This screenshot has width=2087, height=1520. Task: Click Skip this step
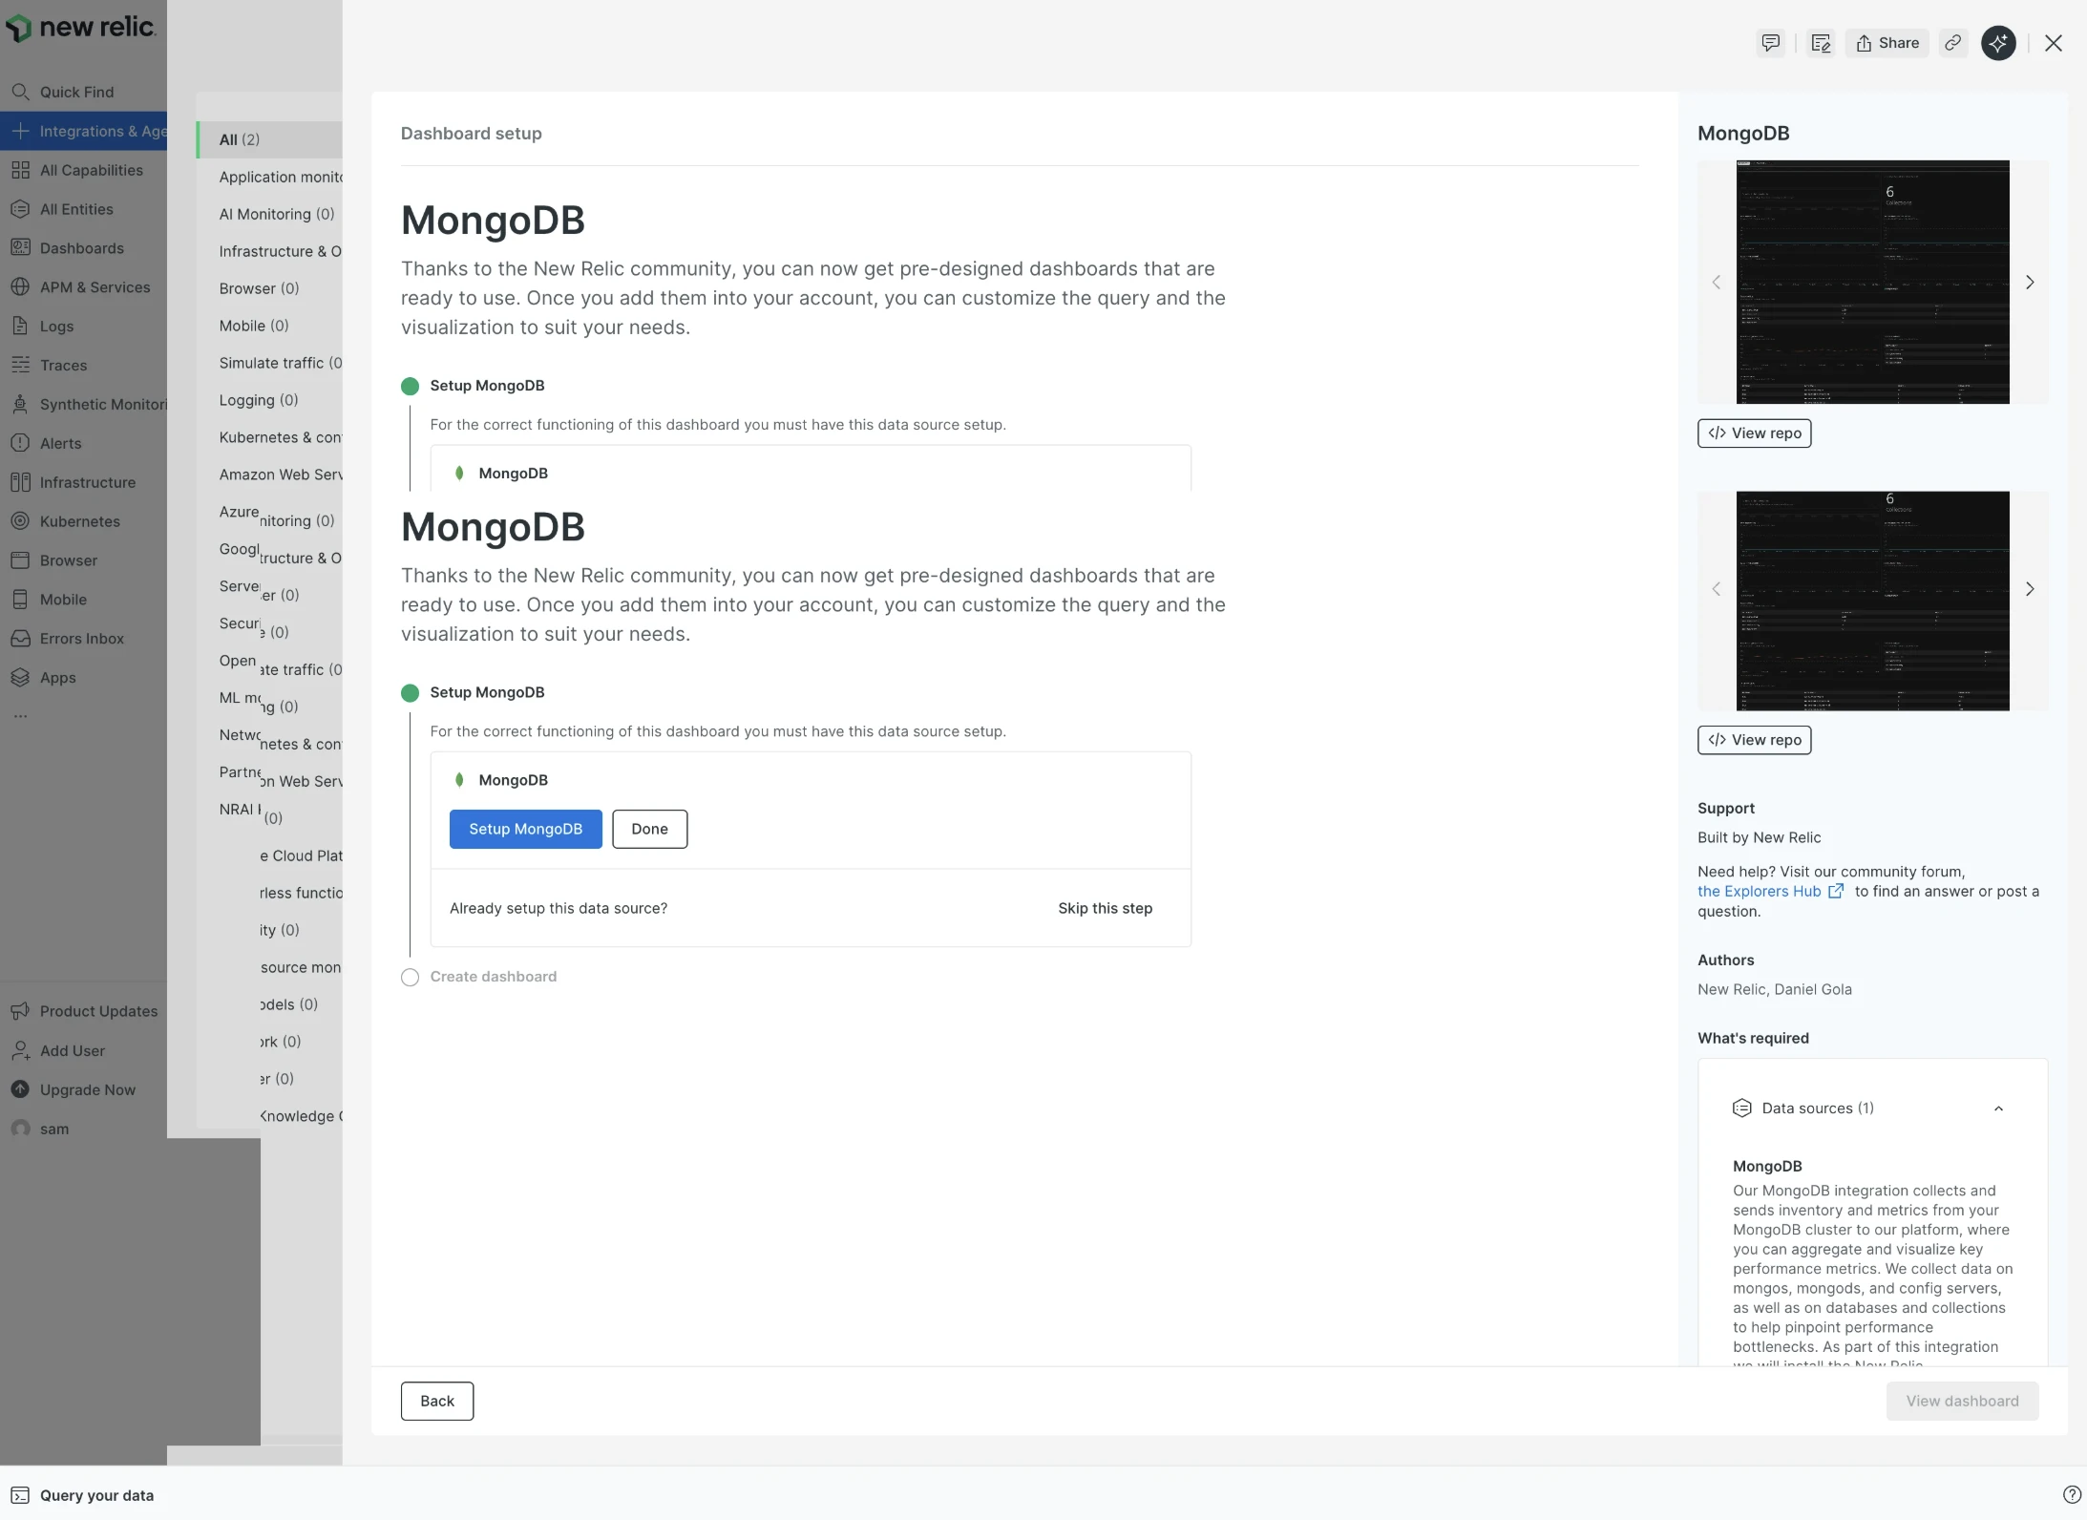pyautogui.click(x=1105, y=908)
